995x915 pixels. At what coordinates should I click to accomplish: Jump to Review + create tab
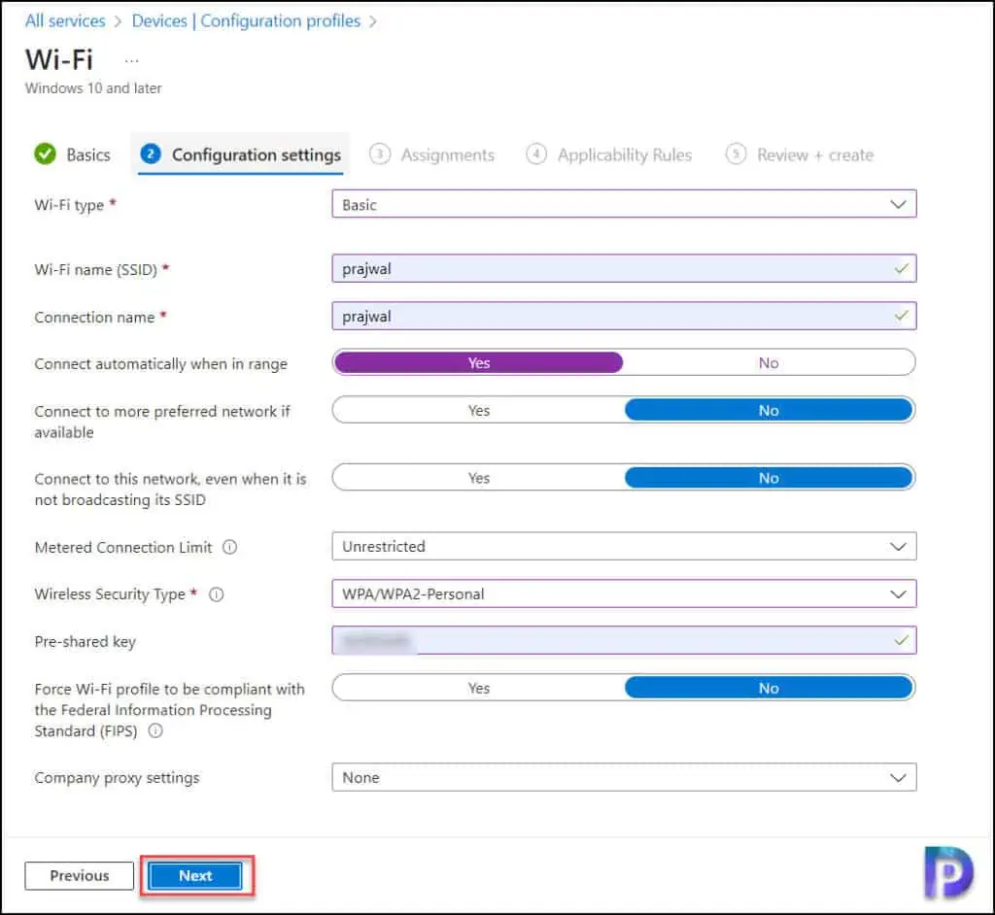pyautogui.click(x=800, y=154)
